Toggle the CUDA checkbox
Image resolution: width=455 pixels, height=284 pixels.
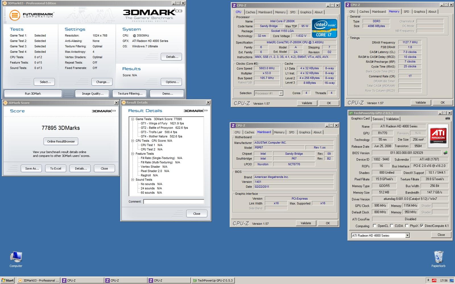click(392, 226)
